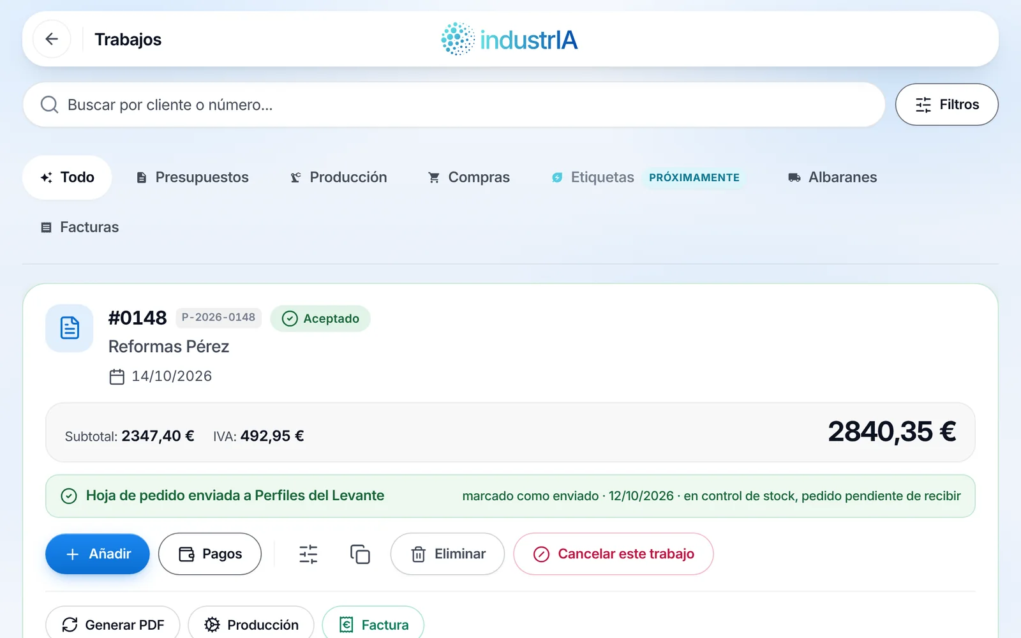Open the Facturas tab

pyautogui.click(x=80, y=227)
